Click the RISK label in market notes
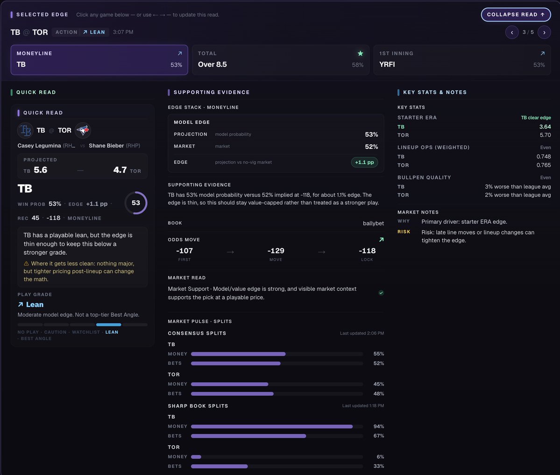The image size is (560, 475). 404,231
